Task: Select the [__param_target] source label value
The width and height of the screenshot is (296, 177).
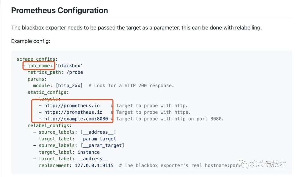Action: coord(102,145)
